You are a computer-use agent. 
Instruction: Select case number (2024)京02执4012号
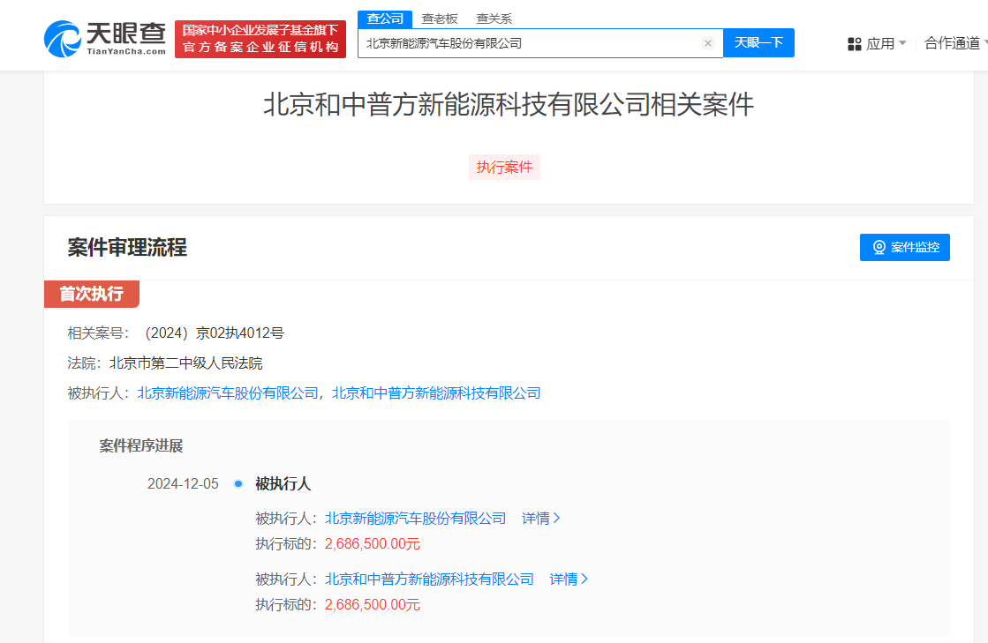click(x=215, y=333)
